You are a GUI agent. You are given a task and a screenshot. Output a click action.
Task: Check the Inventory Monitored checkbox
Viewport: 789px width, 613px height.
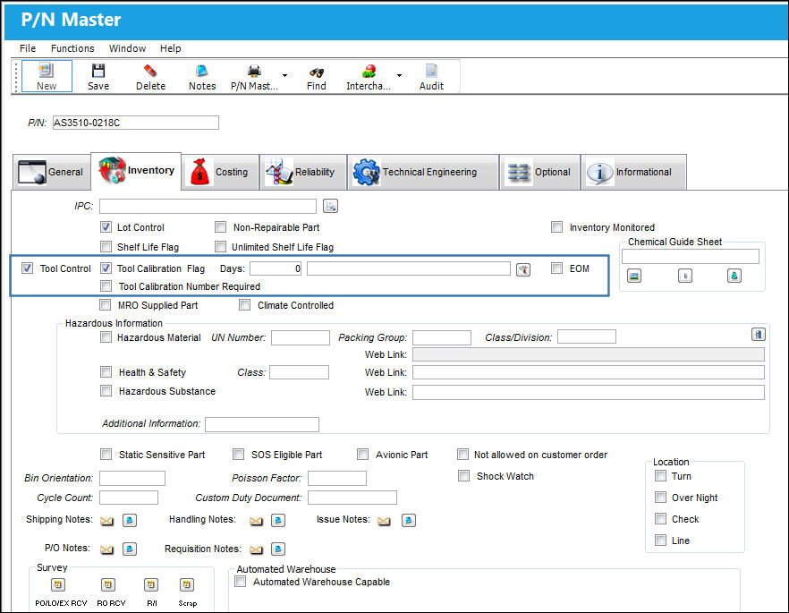556,227
